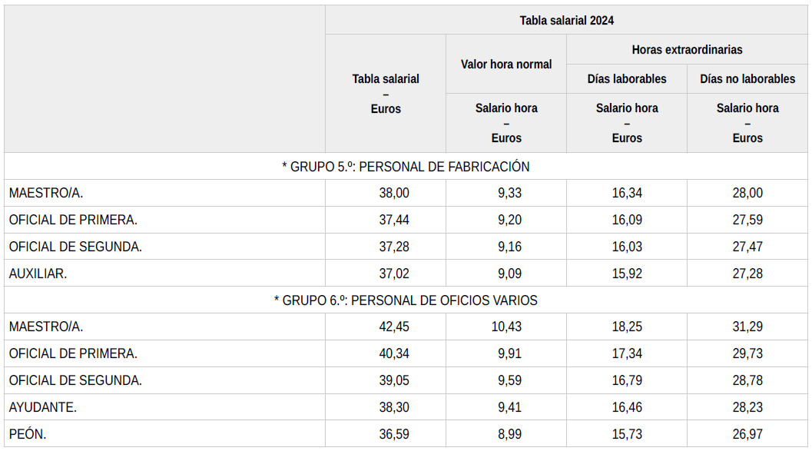Select the Grupo 5.º Personal de Fabricación row

[406, 167]
